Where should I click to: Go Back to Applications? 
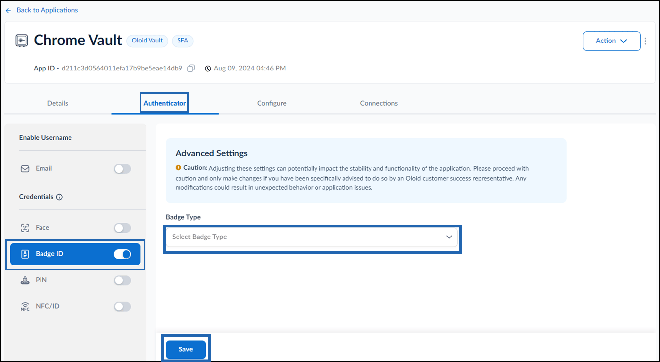[47, 10]
